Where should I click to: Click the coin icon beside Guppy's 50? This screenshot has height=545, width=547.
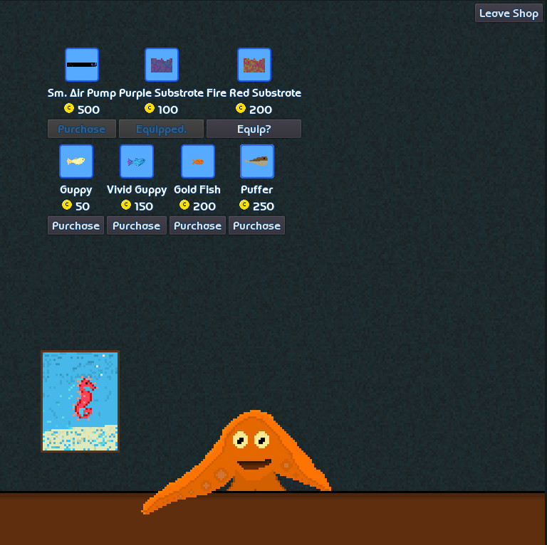[x=67, y=205]
